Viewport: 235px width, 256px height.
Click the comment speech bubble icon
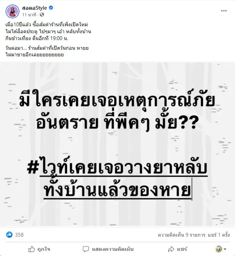coord(86,249)
